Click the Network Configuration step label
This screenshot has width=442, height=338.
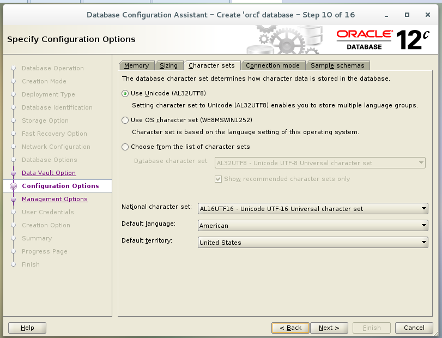[x=56, y=147]
